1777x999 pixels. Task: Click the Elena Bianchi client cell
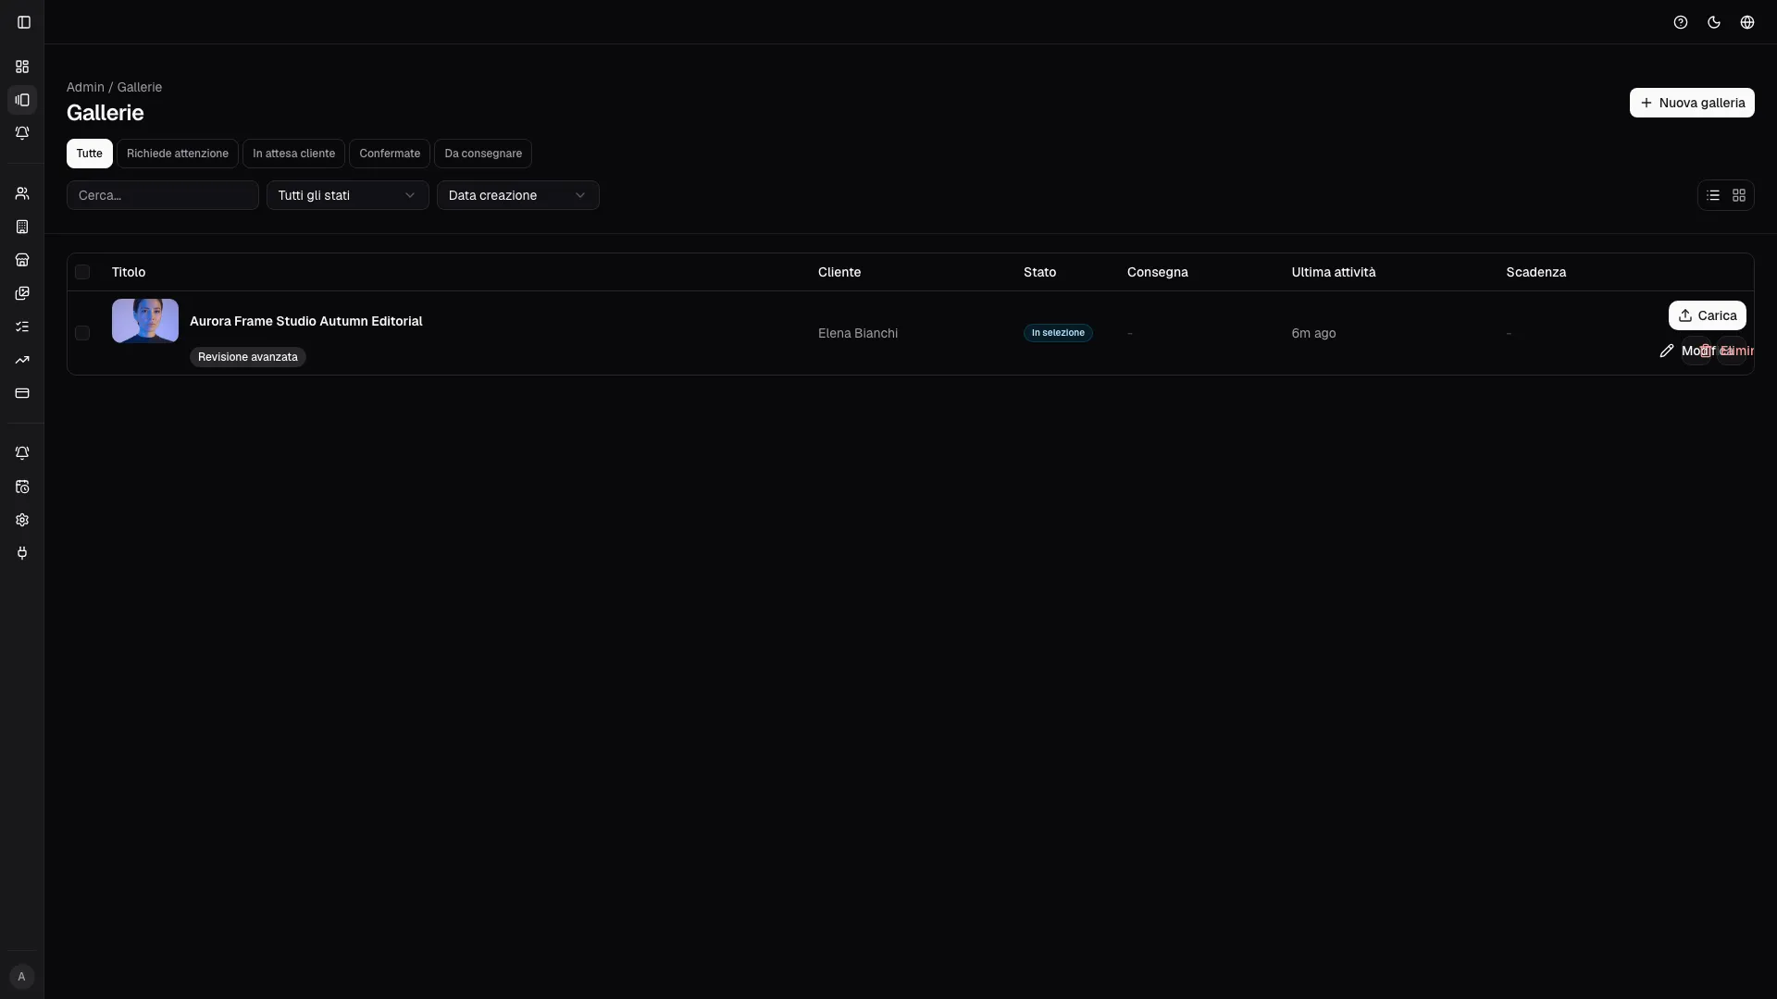pyautogui.click(x=858, y=333)
